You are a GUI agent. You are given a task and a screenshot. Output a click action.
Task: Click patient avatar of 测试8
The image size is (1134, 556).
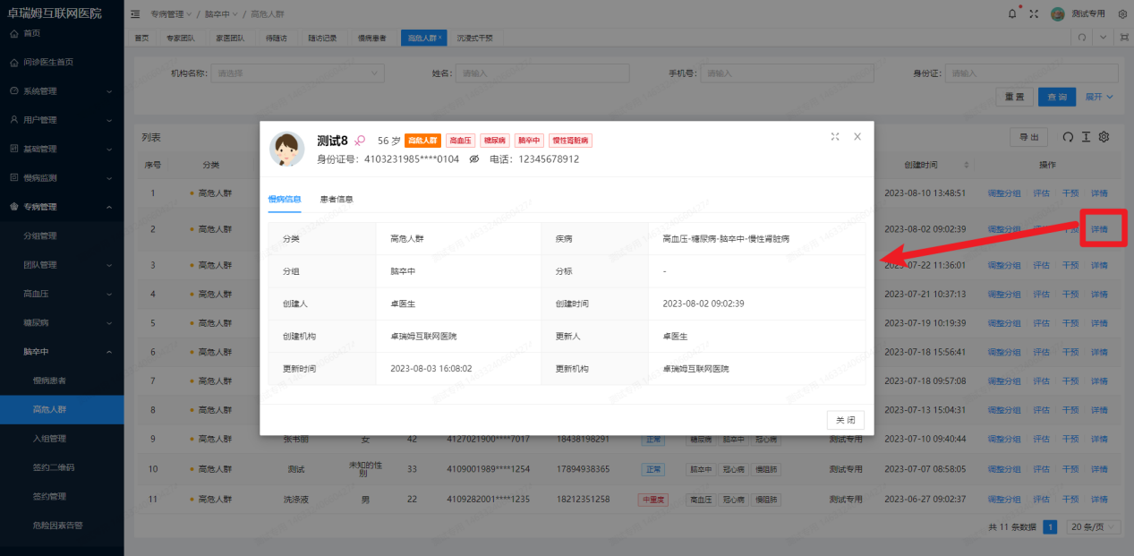coord(287,149)
